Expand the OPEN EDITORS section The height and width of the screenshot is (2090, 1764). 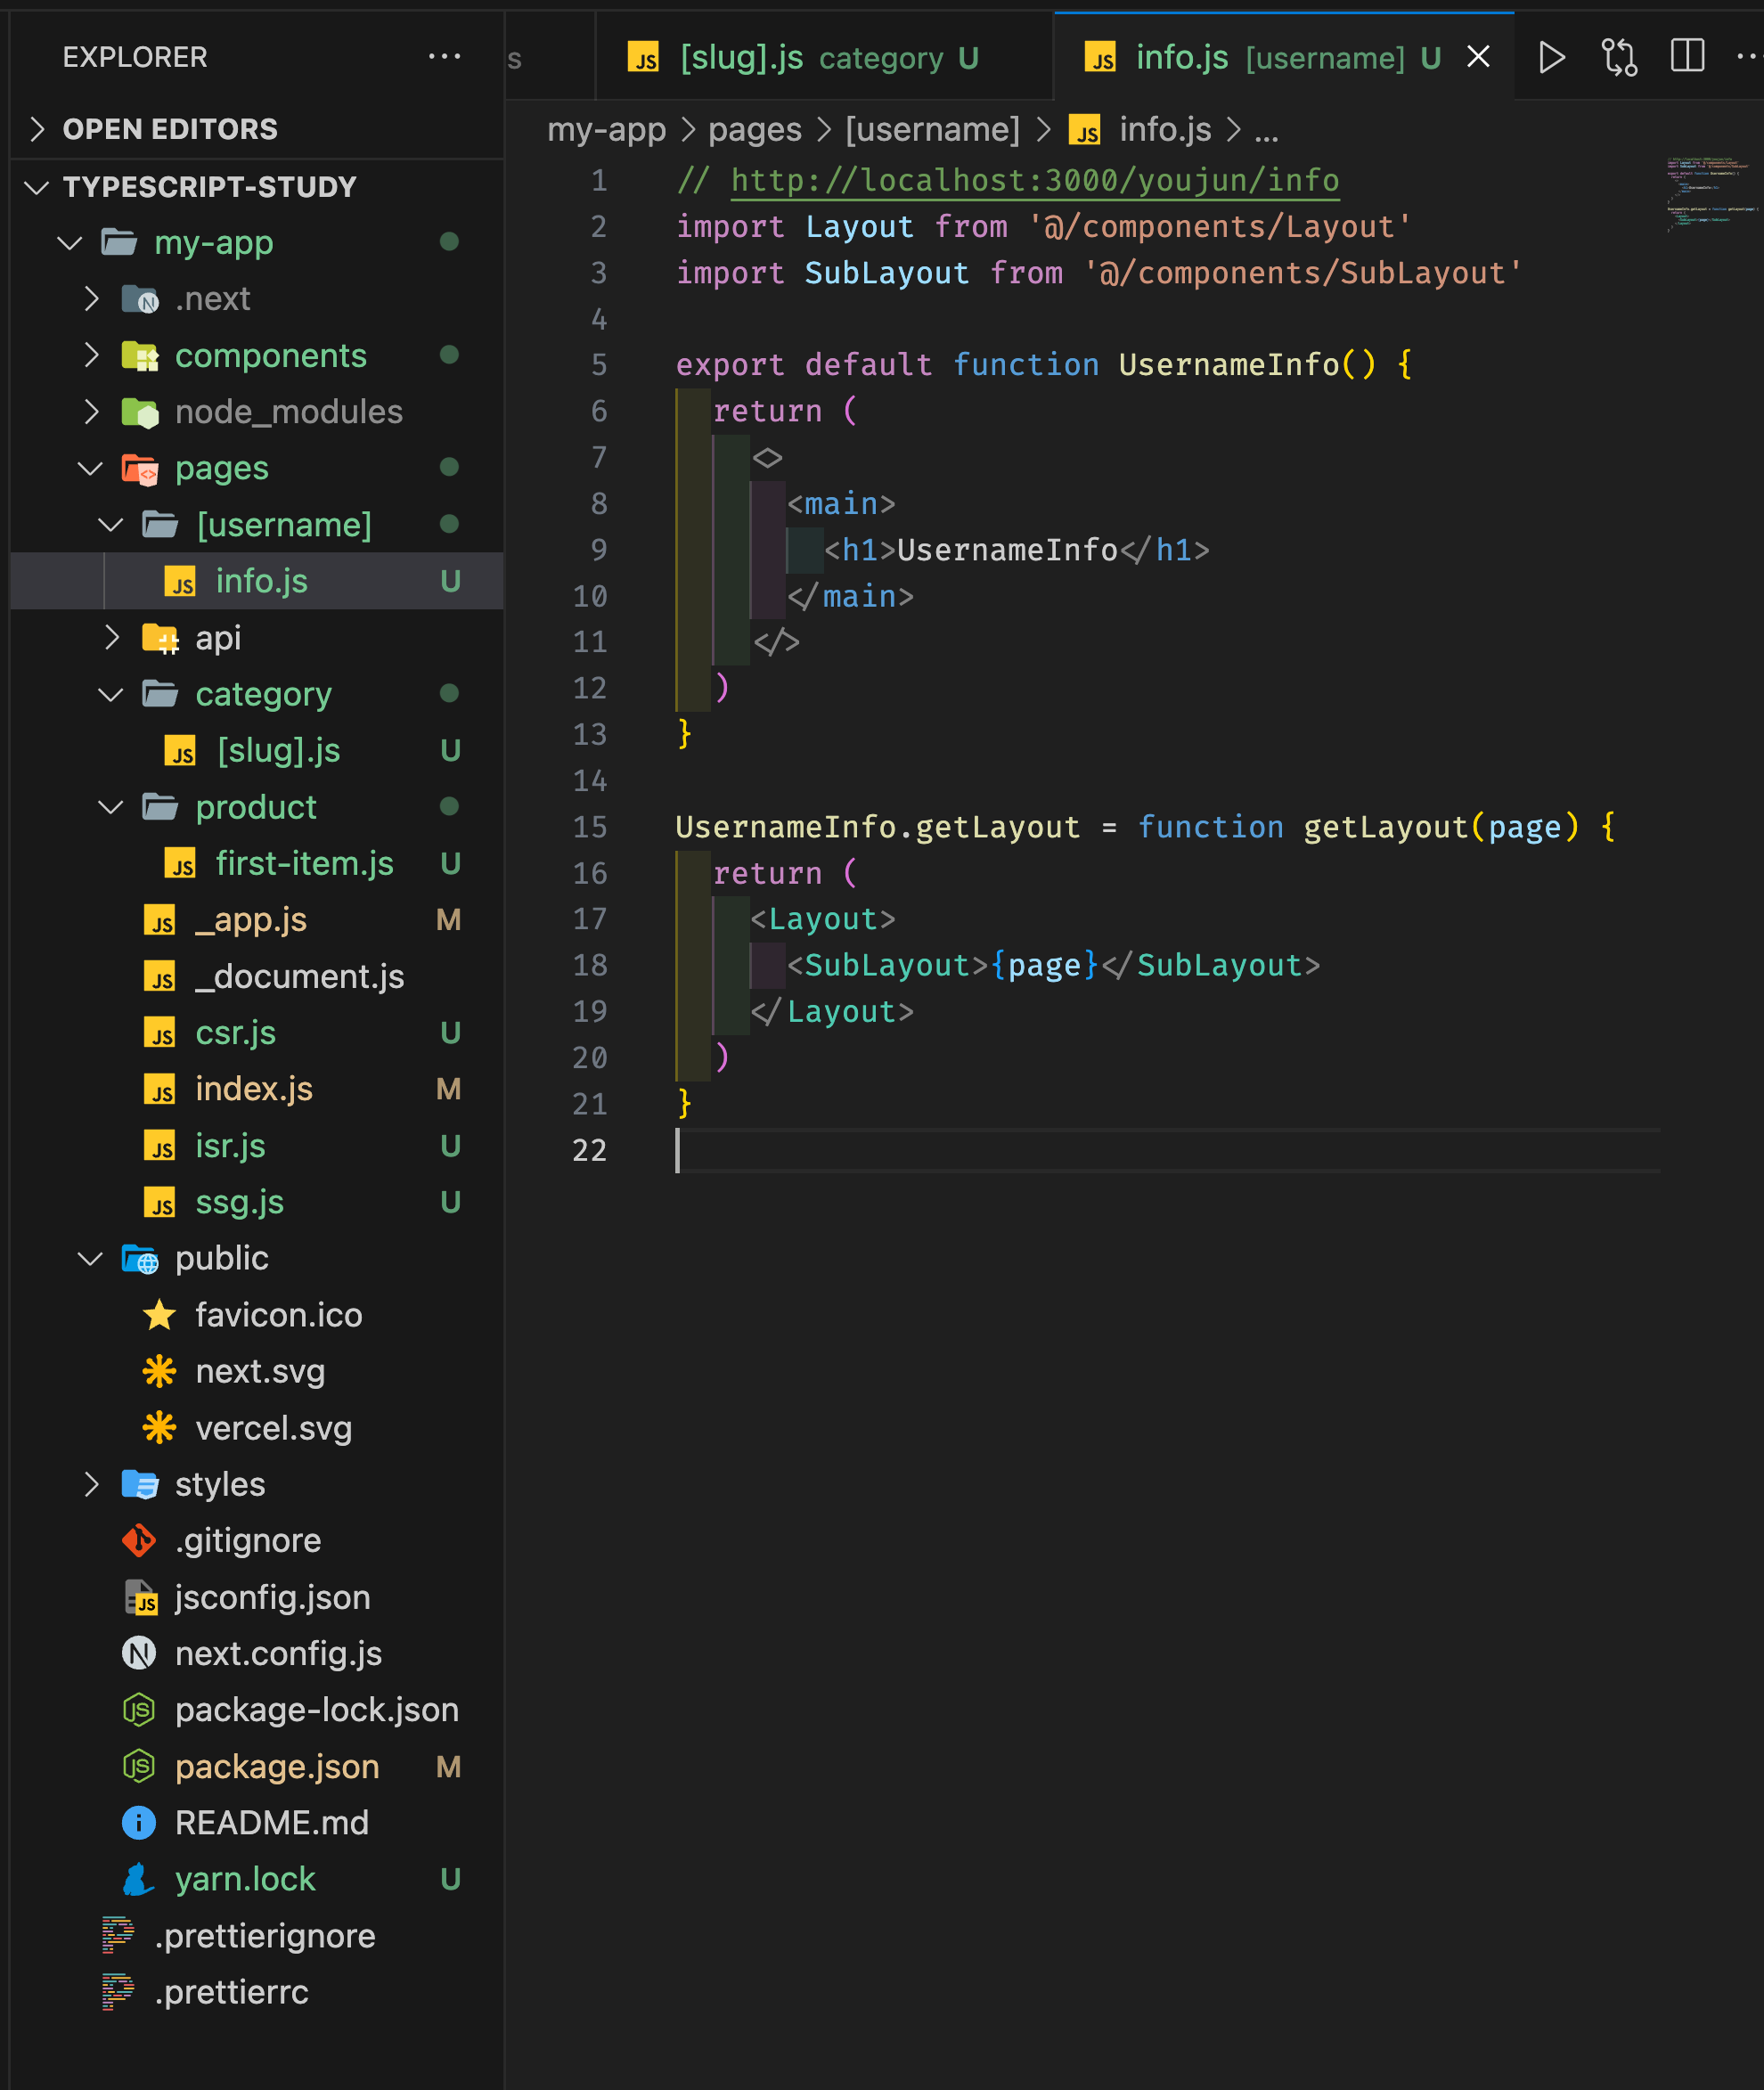[170, 129]
